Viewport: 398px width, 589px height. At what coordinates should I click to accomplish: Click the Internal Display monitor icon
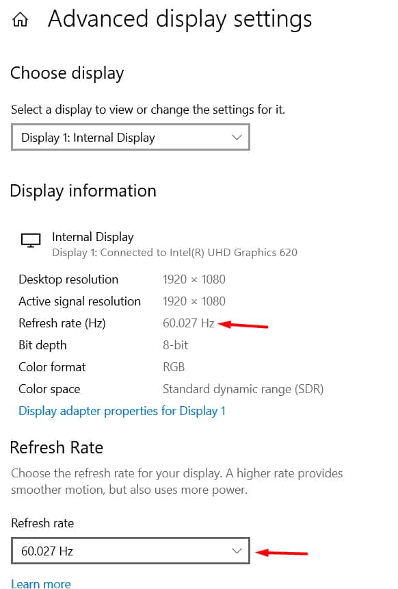coord(30,240)
